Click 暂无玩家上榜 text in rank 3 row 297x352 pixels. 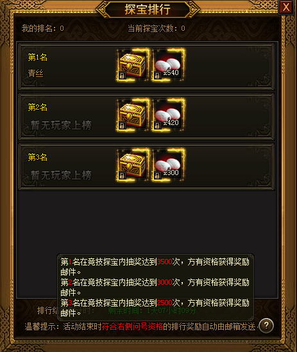point(61,175)
